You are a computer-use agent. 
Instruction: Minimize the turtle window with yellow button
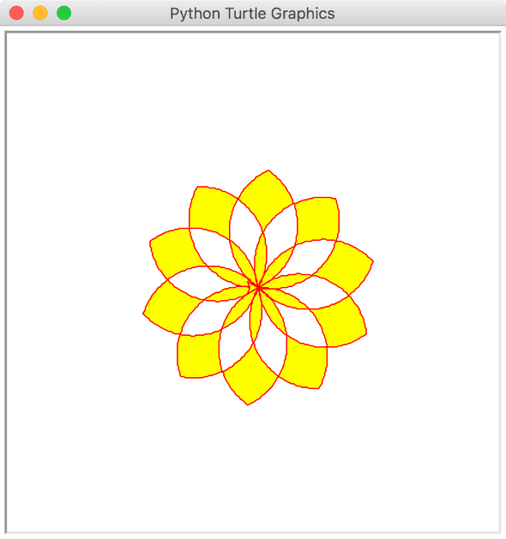click(x=40, y=13)
